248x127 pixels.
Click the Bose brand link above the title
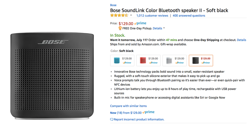(x=113, y=5)
